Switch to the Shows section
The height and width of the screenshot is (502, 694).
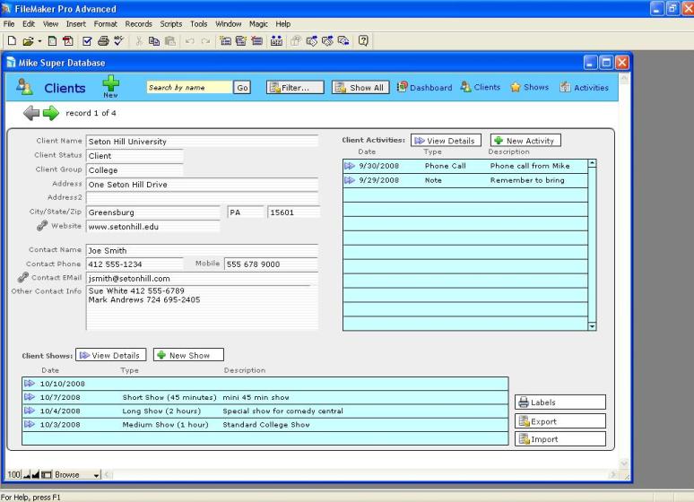(x=530, y=87)
